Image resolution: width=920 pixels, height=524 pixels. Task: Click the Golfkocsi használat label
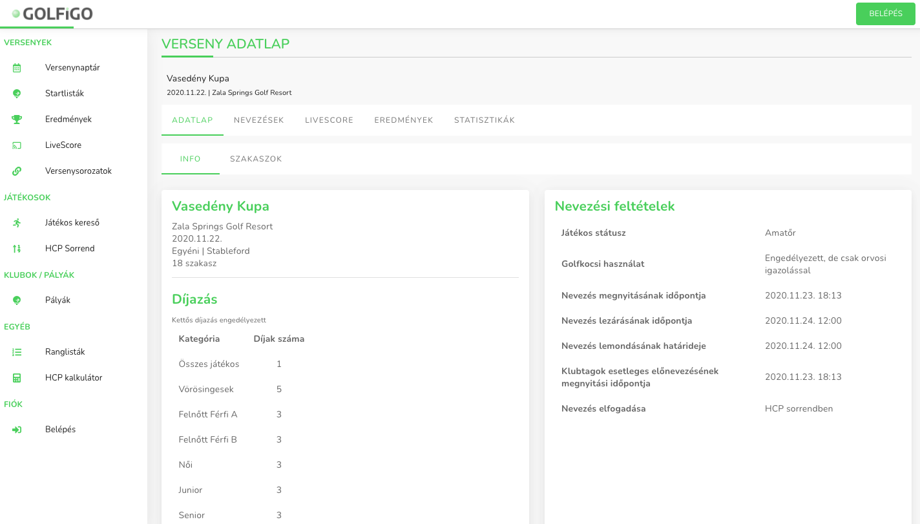tap(603, 264)
